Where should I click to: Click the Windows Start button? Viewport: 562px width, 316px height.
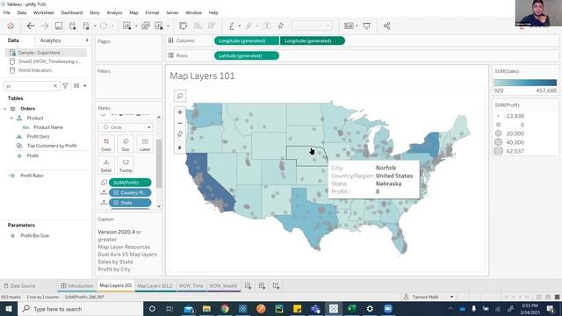(x=9, y=309)
